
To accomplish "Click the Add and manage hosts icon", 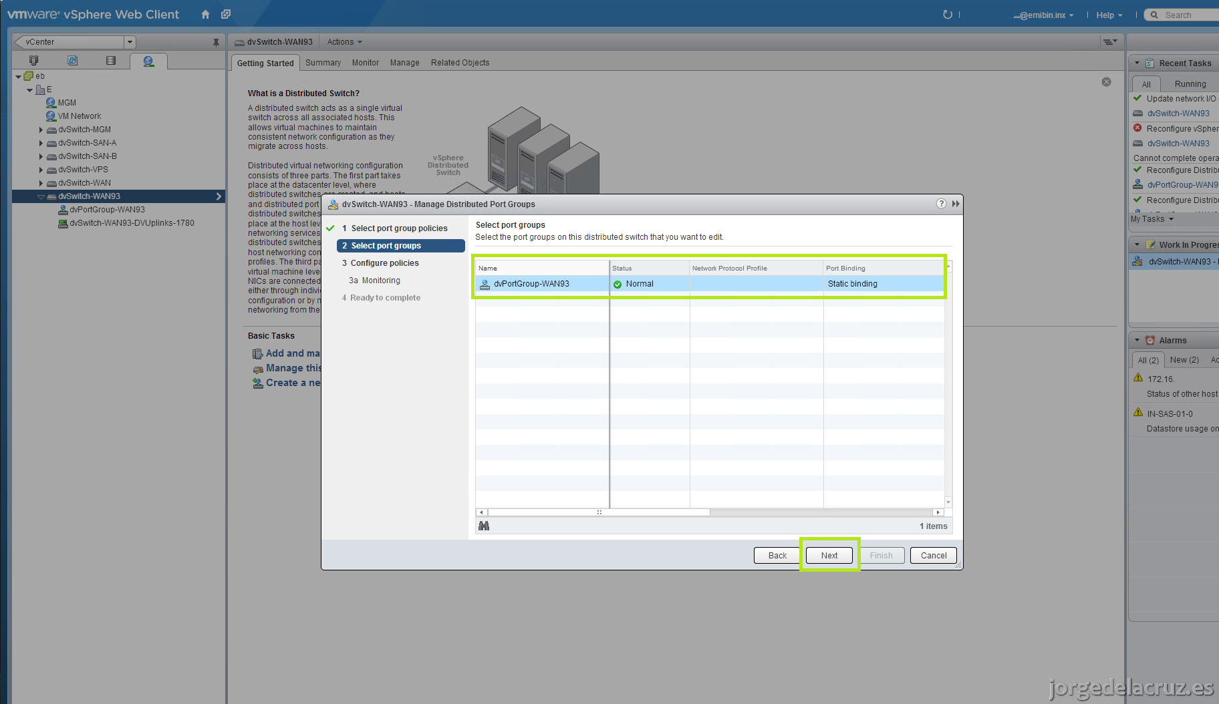I will click(x=257, y=354).
